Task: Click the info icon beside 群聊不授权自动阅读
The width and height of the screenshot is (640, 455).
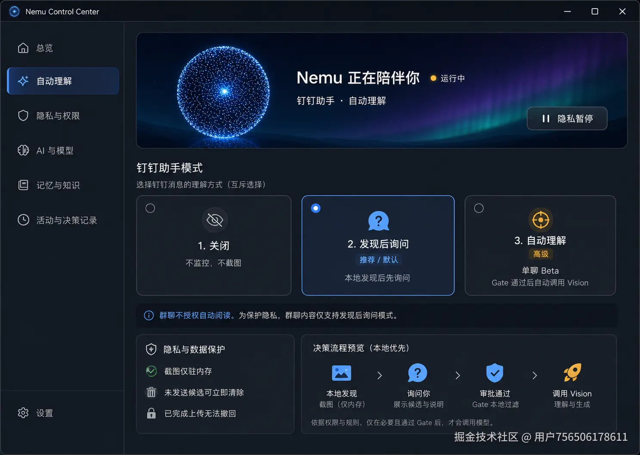Action: (x=149, y=316)
